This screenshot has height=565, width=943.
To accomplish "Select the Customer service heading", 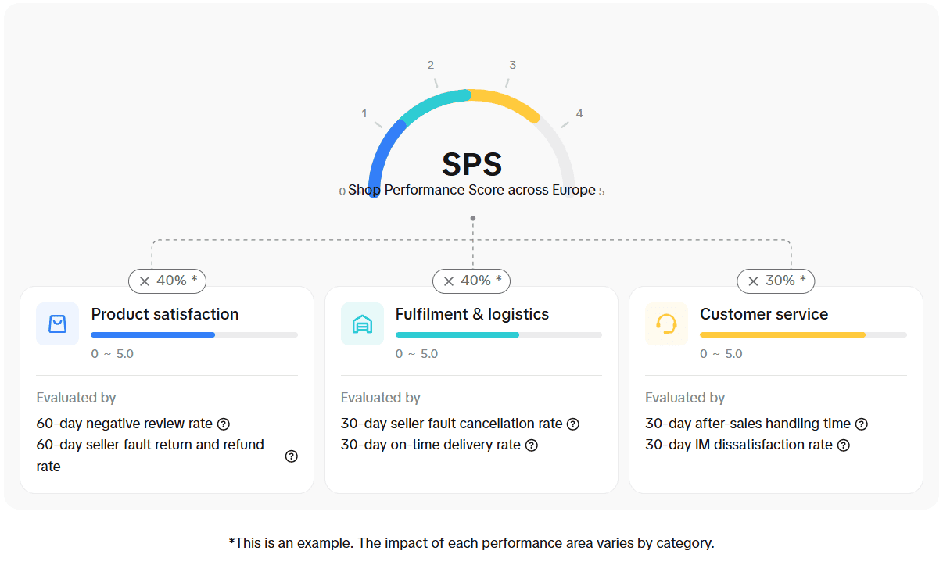I will tap(764, 314).
